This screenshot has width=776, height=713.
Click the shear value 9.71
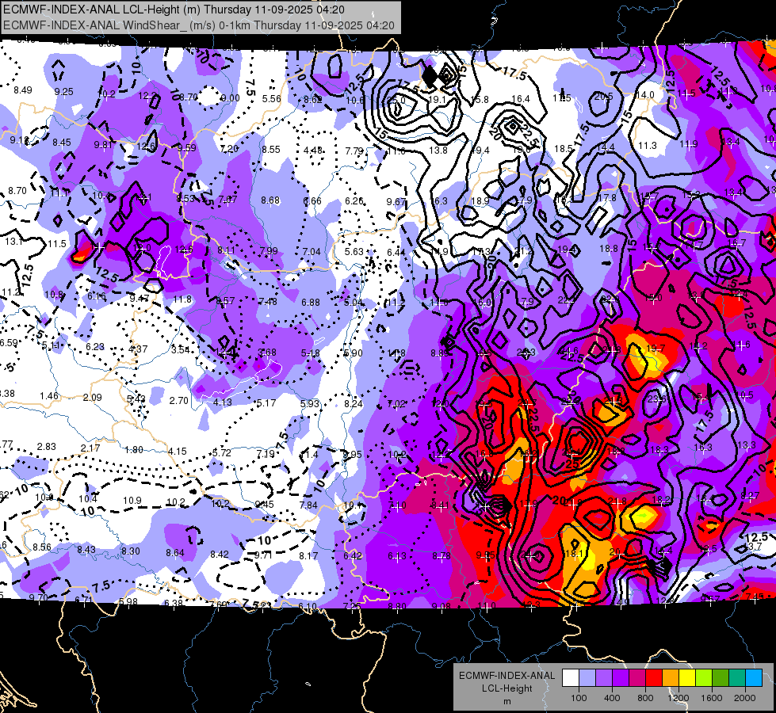pyautogui.click(x=263, y=555)
